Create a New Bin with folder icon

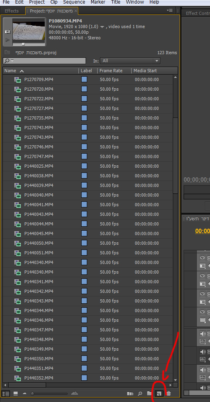tap(150, 393)
